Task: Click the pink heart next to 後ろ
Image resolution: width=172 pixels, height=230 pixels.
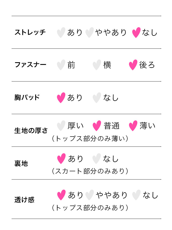Action: point(133,65)
